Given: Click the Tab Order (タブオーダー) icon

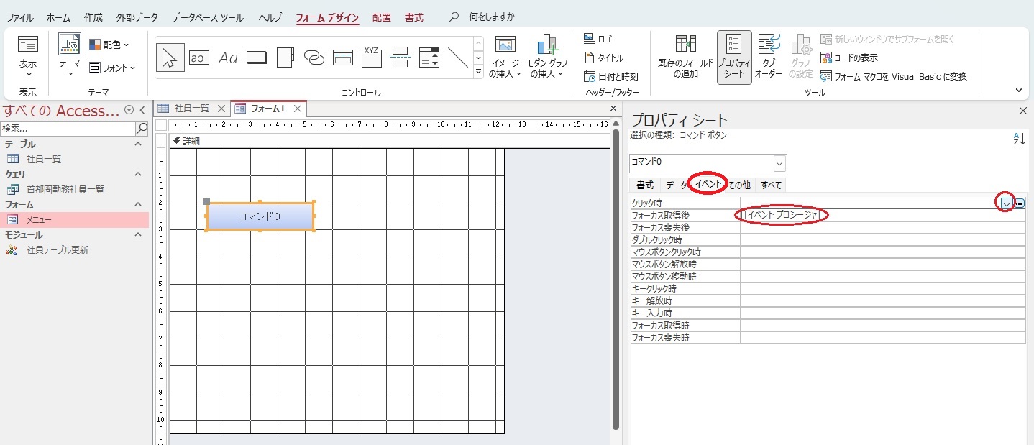Looking at the screenshot, I should point(768,56).
